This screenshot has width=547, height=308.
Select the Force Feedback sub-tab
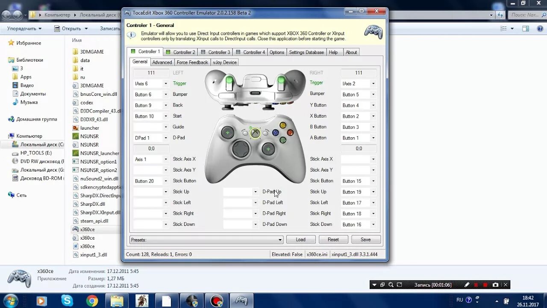[x=192, y=62]
